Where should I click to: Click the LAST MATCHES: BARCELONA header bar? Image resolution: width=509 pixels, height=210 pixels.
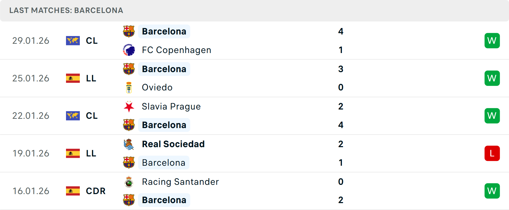click(x=66, y=11)
